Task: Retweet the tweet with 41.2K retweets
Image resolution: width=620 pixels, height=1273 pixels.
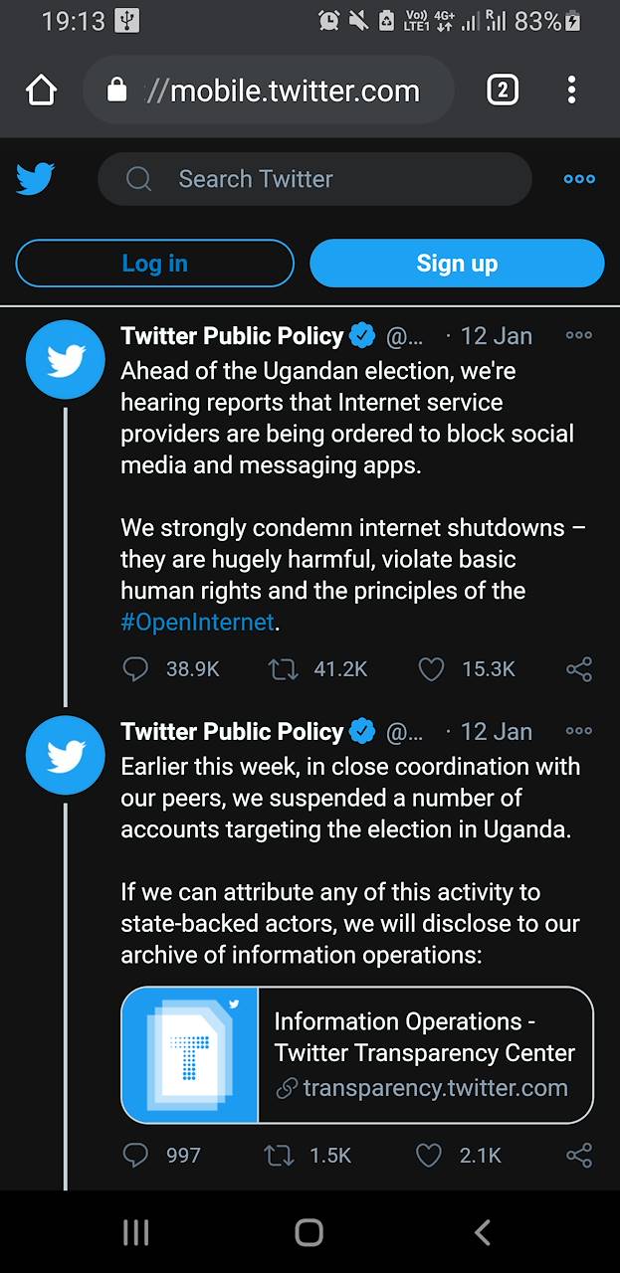Action: (x=284, y=669)
